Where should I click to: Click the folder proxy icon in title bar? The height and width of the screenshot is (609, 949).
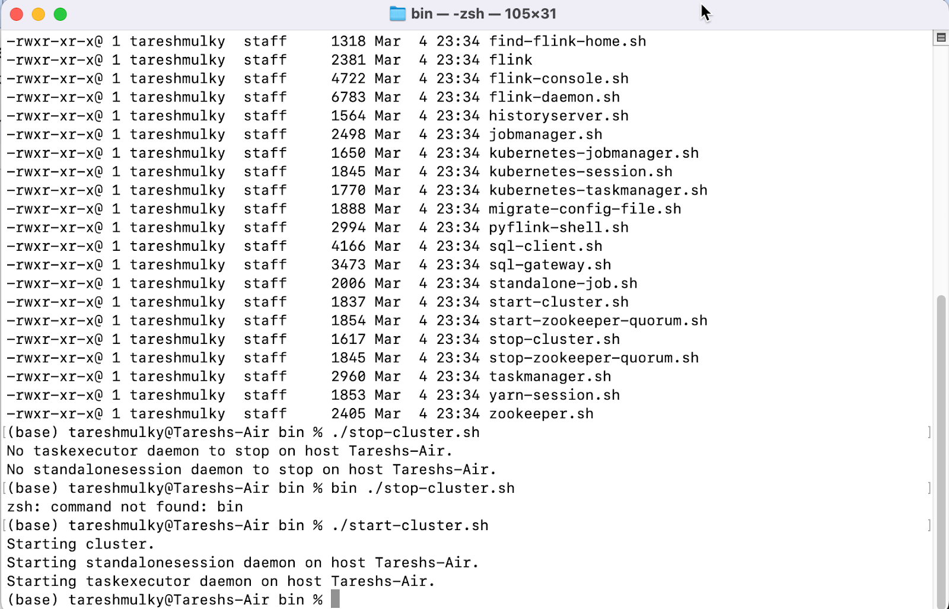tap(397, 14)
